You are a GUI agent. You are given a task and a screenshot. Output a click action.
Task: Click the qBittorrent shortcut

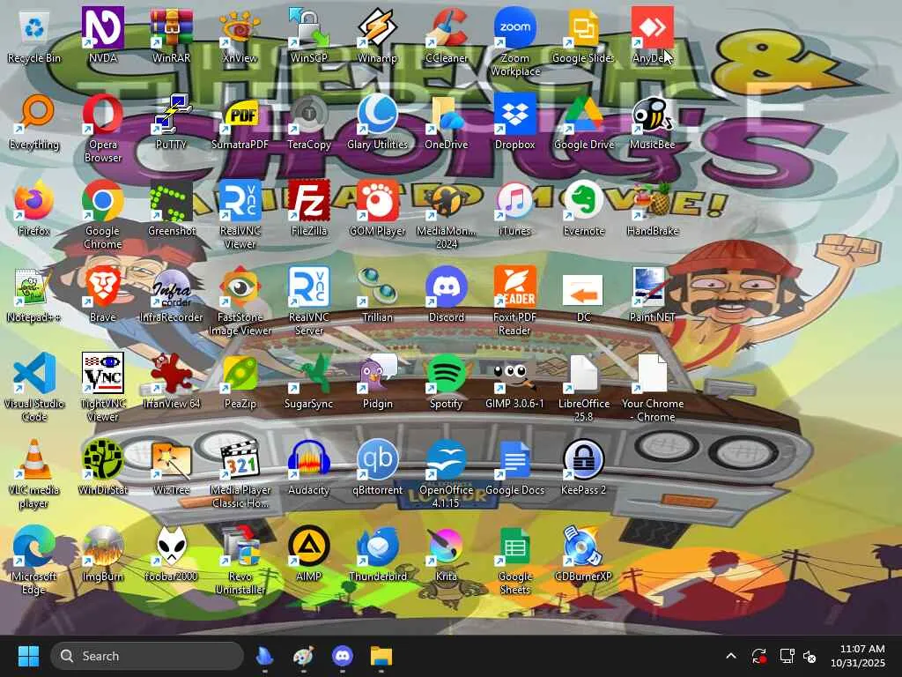pos(377,459)
